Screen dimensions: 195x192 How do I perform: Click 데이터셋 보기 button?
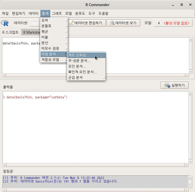click(x=123, y=23)
